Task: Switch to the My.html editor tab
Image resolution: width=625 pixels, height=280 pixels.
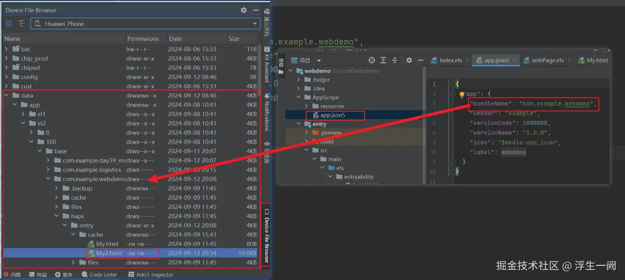Action: [593, 61]
